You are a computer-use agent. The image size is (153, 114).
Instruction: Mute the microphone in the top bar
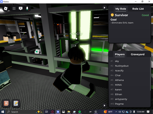point(27,9)
